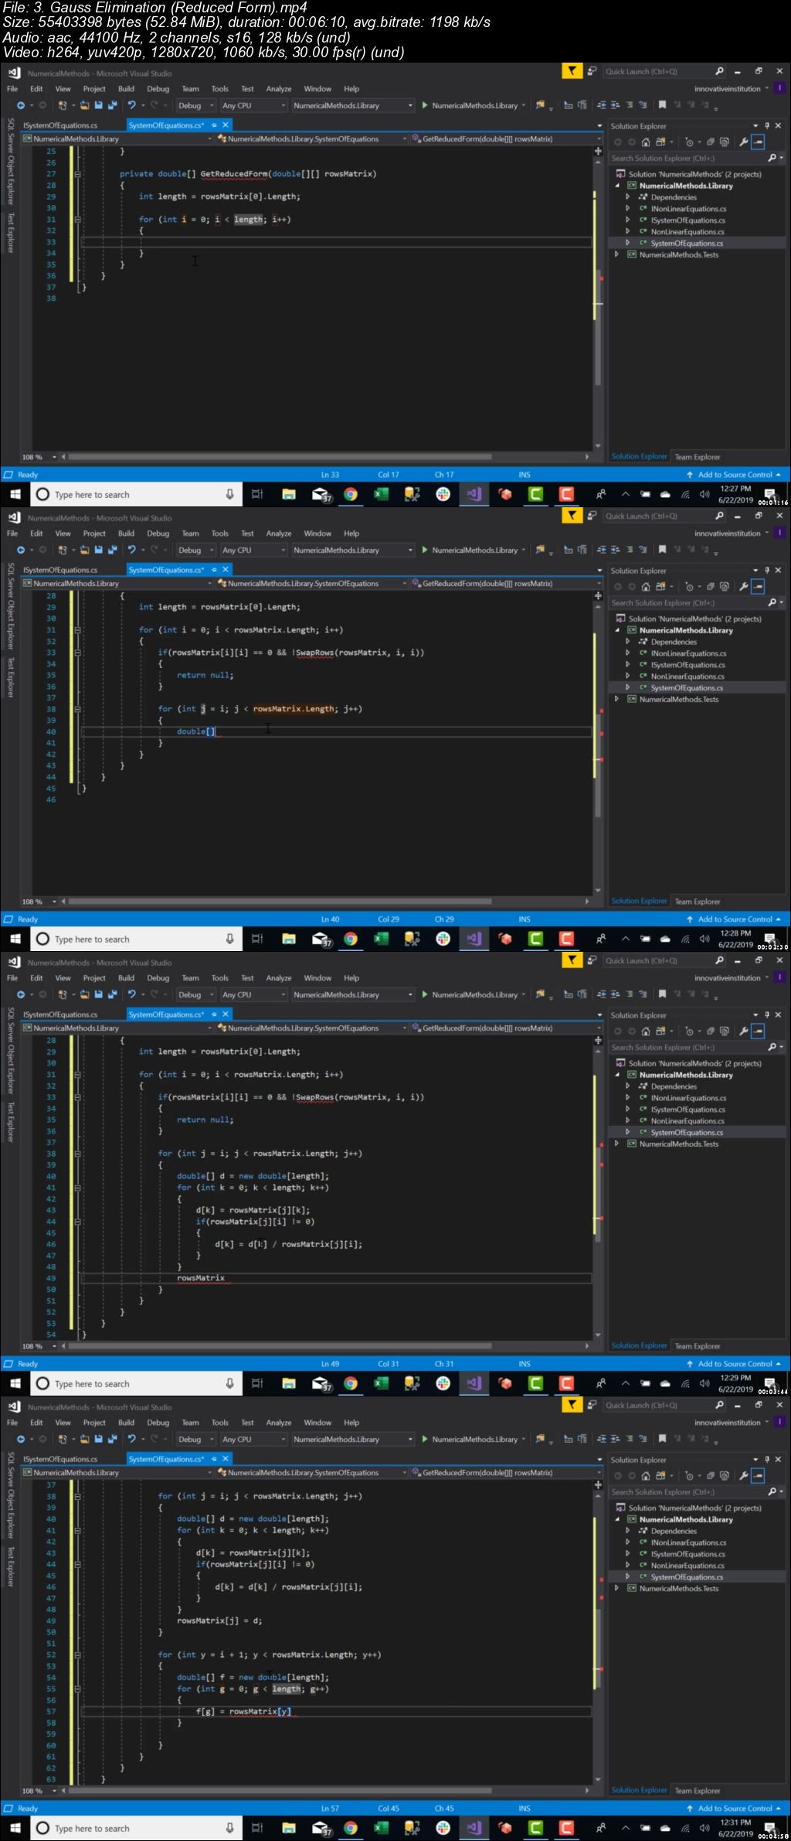Open Slack from the taskbar in the 12:29 PM frame
The height and width of the screenshot is (1841, 791).
pos(443,1384)
